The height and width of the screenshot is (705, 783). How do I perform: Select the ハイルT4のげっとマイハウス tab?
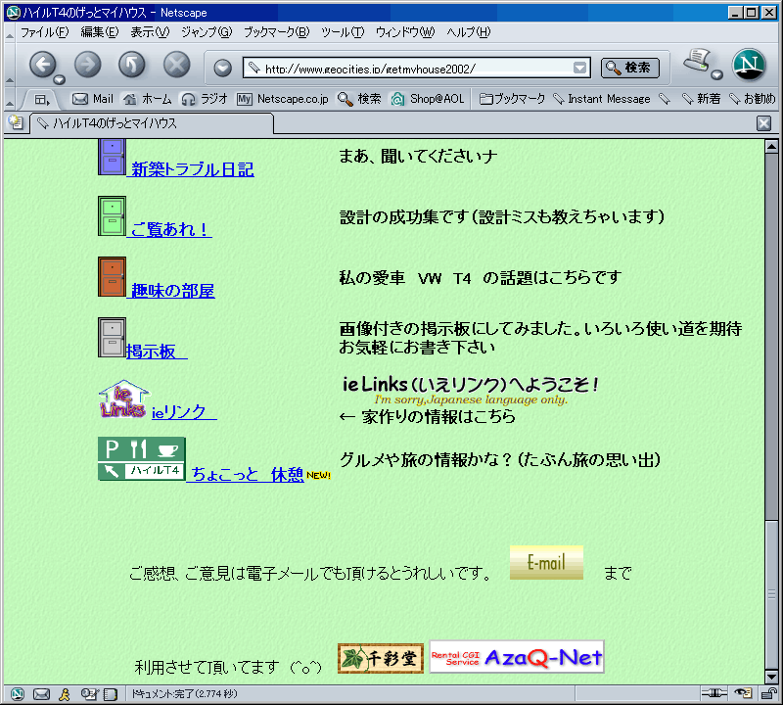coord(153,123)
